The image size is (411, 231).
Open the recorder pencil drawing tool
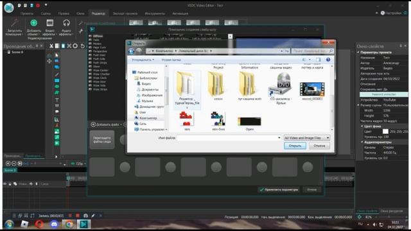(93, 216)
